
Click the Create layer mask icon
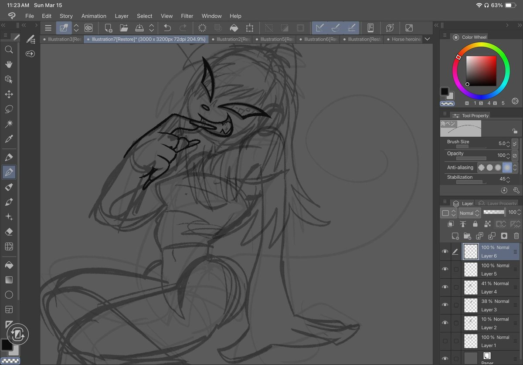504,236
